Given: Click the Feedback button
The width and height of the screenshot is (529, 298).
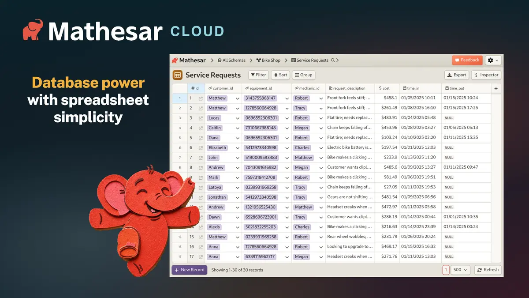Looking at the screenshot, I should tap(467, 60).
